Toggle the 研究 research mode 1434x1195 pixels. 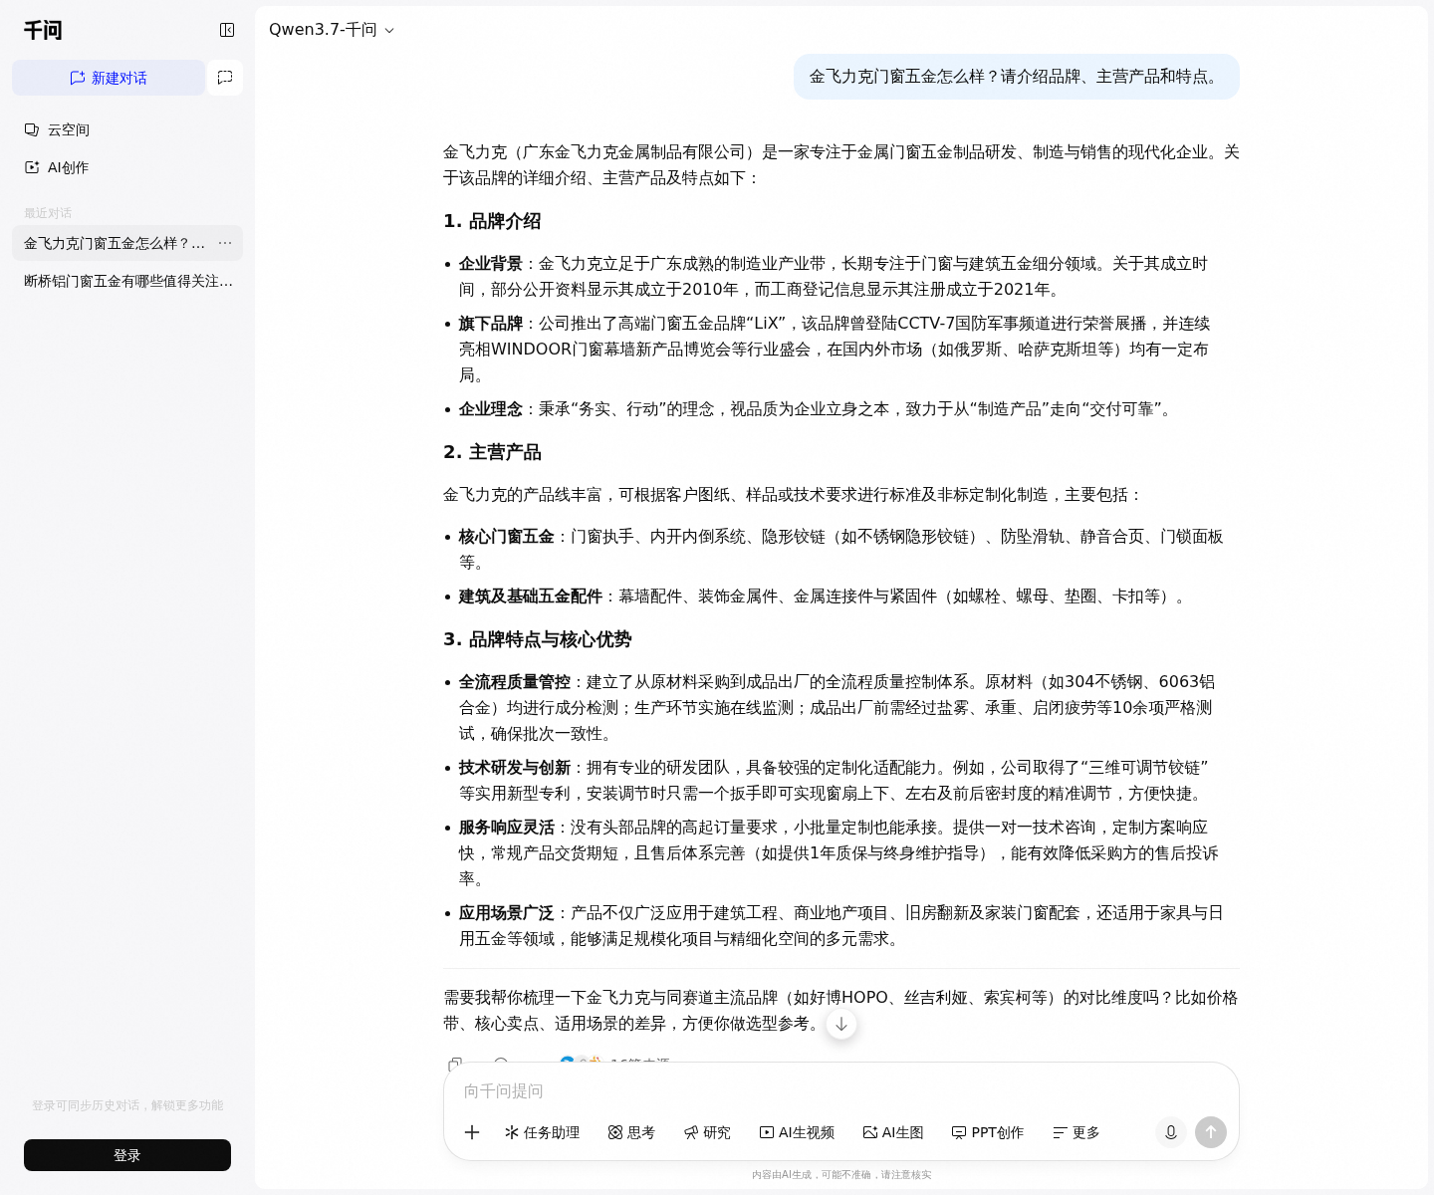tap(707, 1132)
